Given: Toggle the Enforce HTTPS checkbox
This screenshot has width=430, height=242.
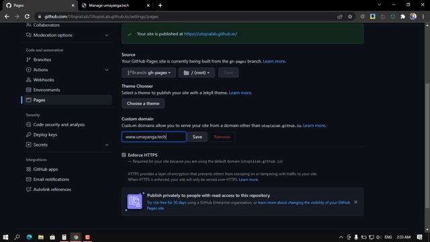Looking at the screenshot, I should click(124, 155).
